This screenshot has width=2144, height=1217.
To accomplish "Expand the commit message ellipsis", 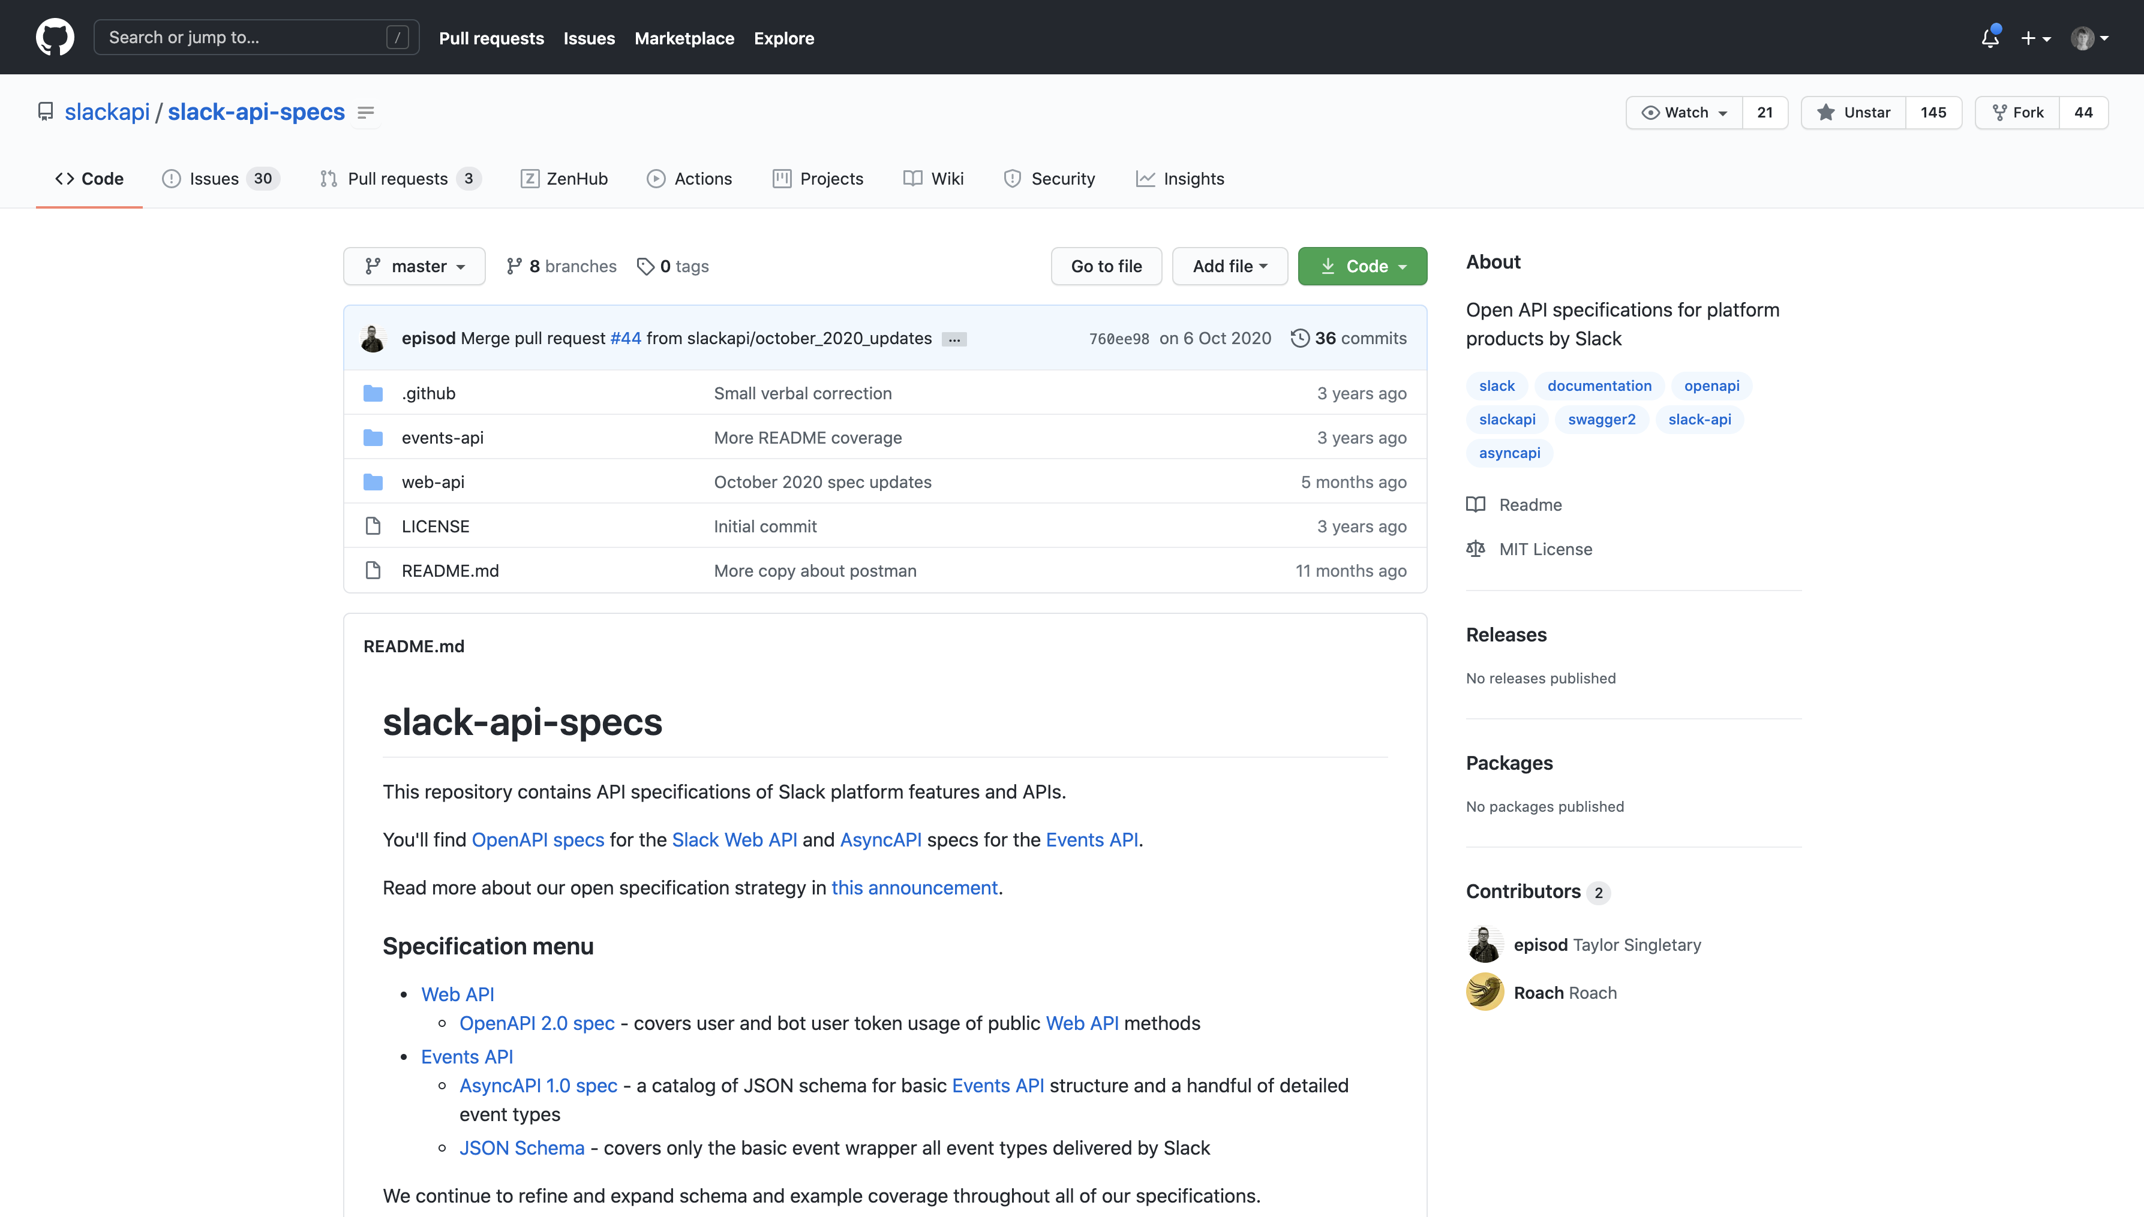I will pos(954,339).
